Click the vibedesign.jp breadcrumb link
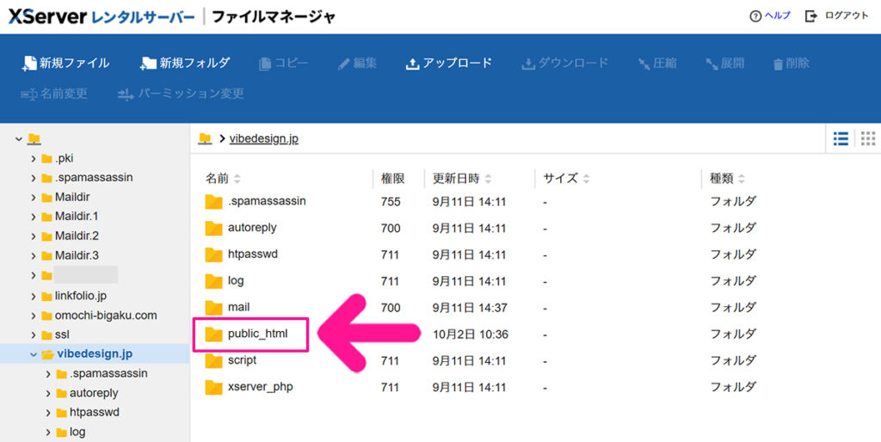 point(264,138)
